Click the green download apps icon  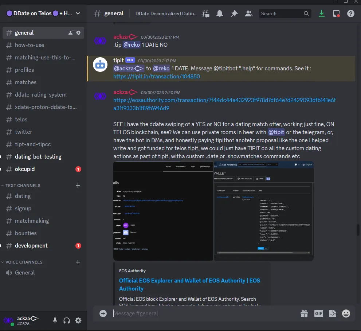point(321,13)
